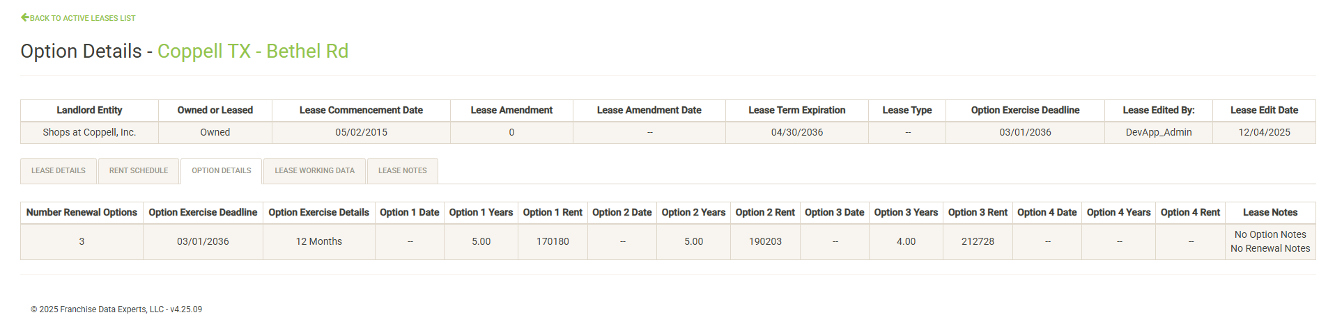
Task: Click the Lease Edit Date value 12/04/2025
Action: pyautogui.click(x=1264, y=133)
